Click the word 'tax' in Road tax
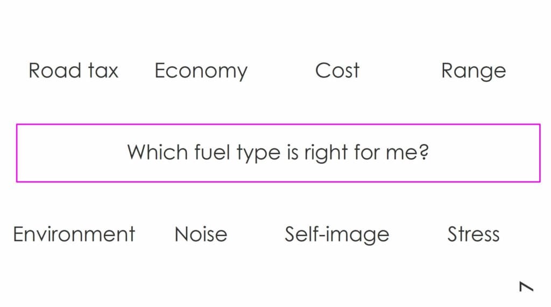551x307 pixels. point(103,72)
